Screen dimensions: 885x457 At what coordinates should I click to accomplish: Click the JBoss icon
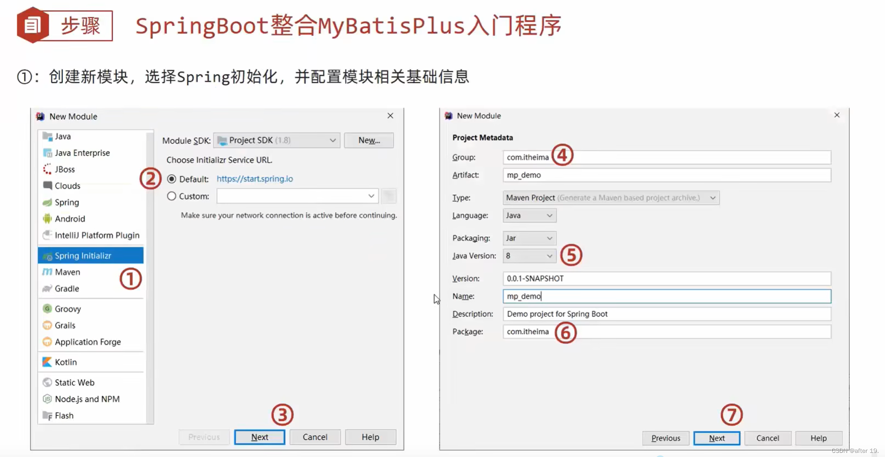47,169
